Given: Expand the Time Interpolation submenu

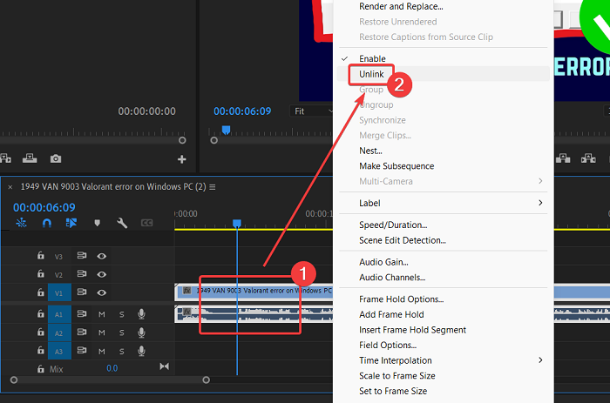Looking at the screenshot, I should coord(443,360).
